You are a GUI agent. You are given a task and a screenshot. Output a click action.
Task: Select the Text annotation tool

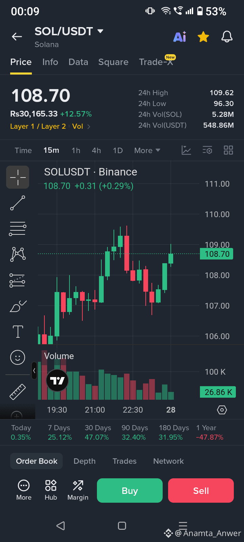click(x=18, y=332)
